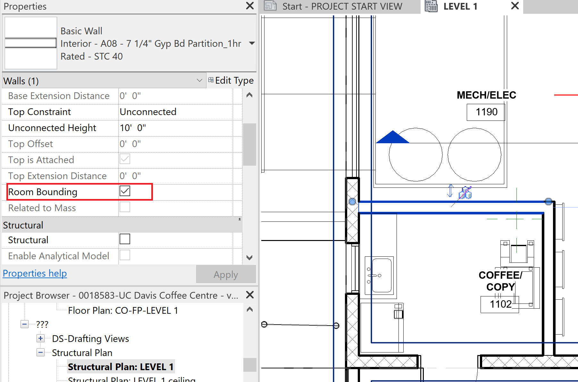Viewport: 578px width, 382px height.
Task: Select Structural Plan: LEVEL 1 in browser
Action: pos(121,367)
